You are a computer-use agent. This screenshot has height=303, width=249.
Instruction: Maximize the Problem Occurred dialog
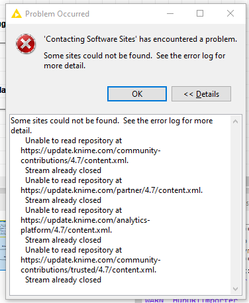tap(200, 13)
